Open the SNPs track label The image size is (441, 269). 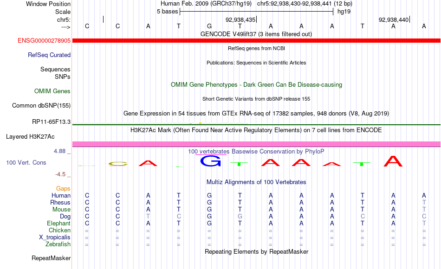(63, 77)
